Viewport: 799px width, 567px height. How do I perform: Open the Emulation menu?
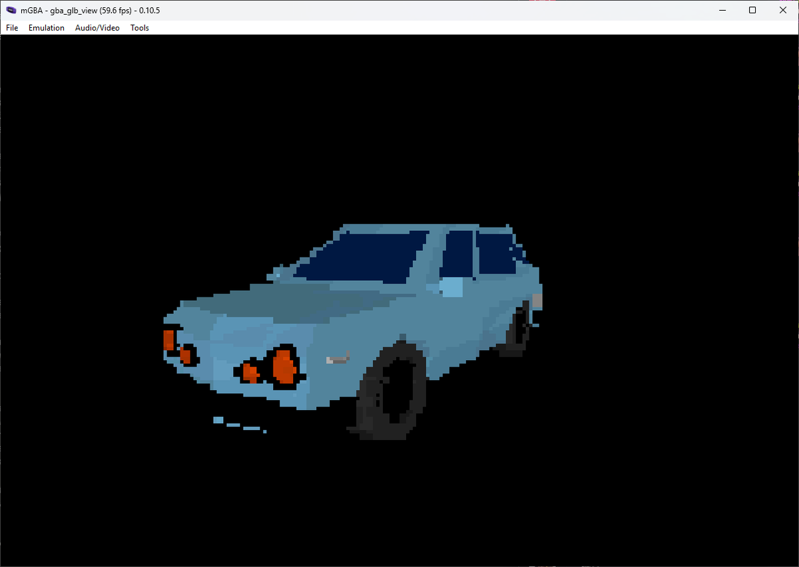click(47, 28)
